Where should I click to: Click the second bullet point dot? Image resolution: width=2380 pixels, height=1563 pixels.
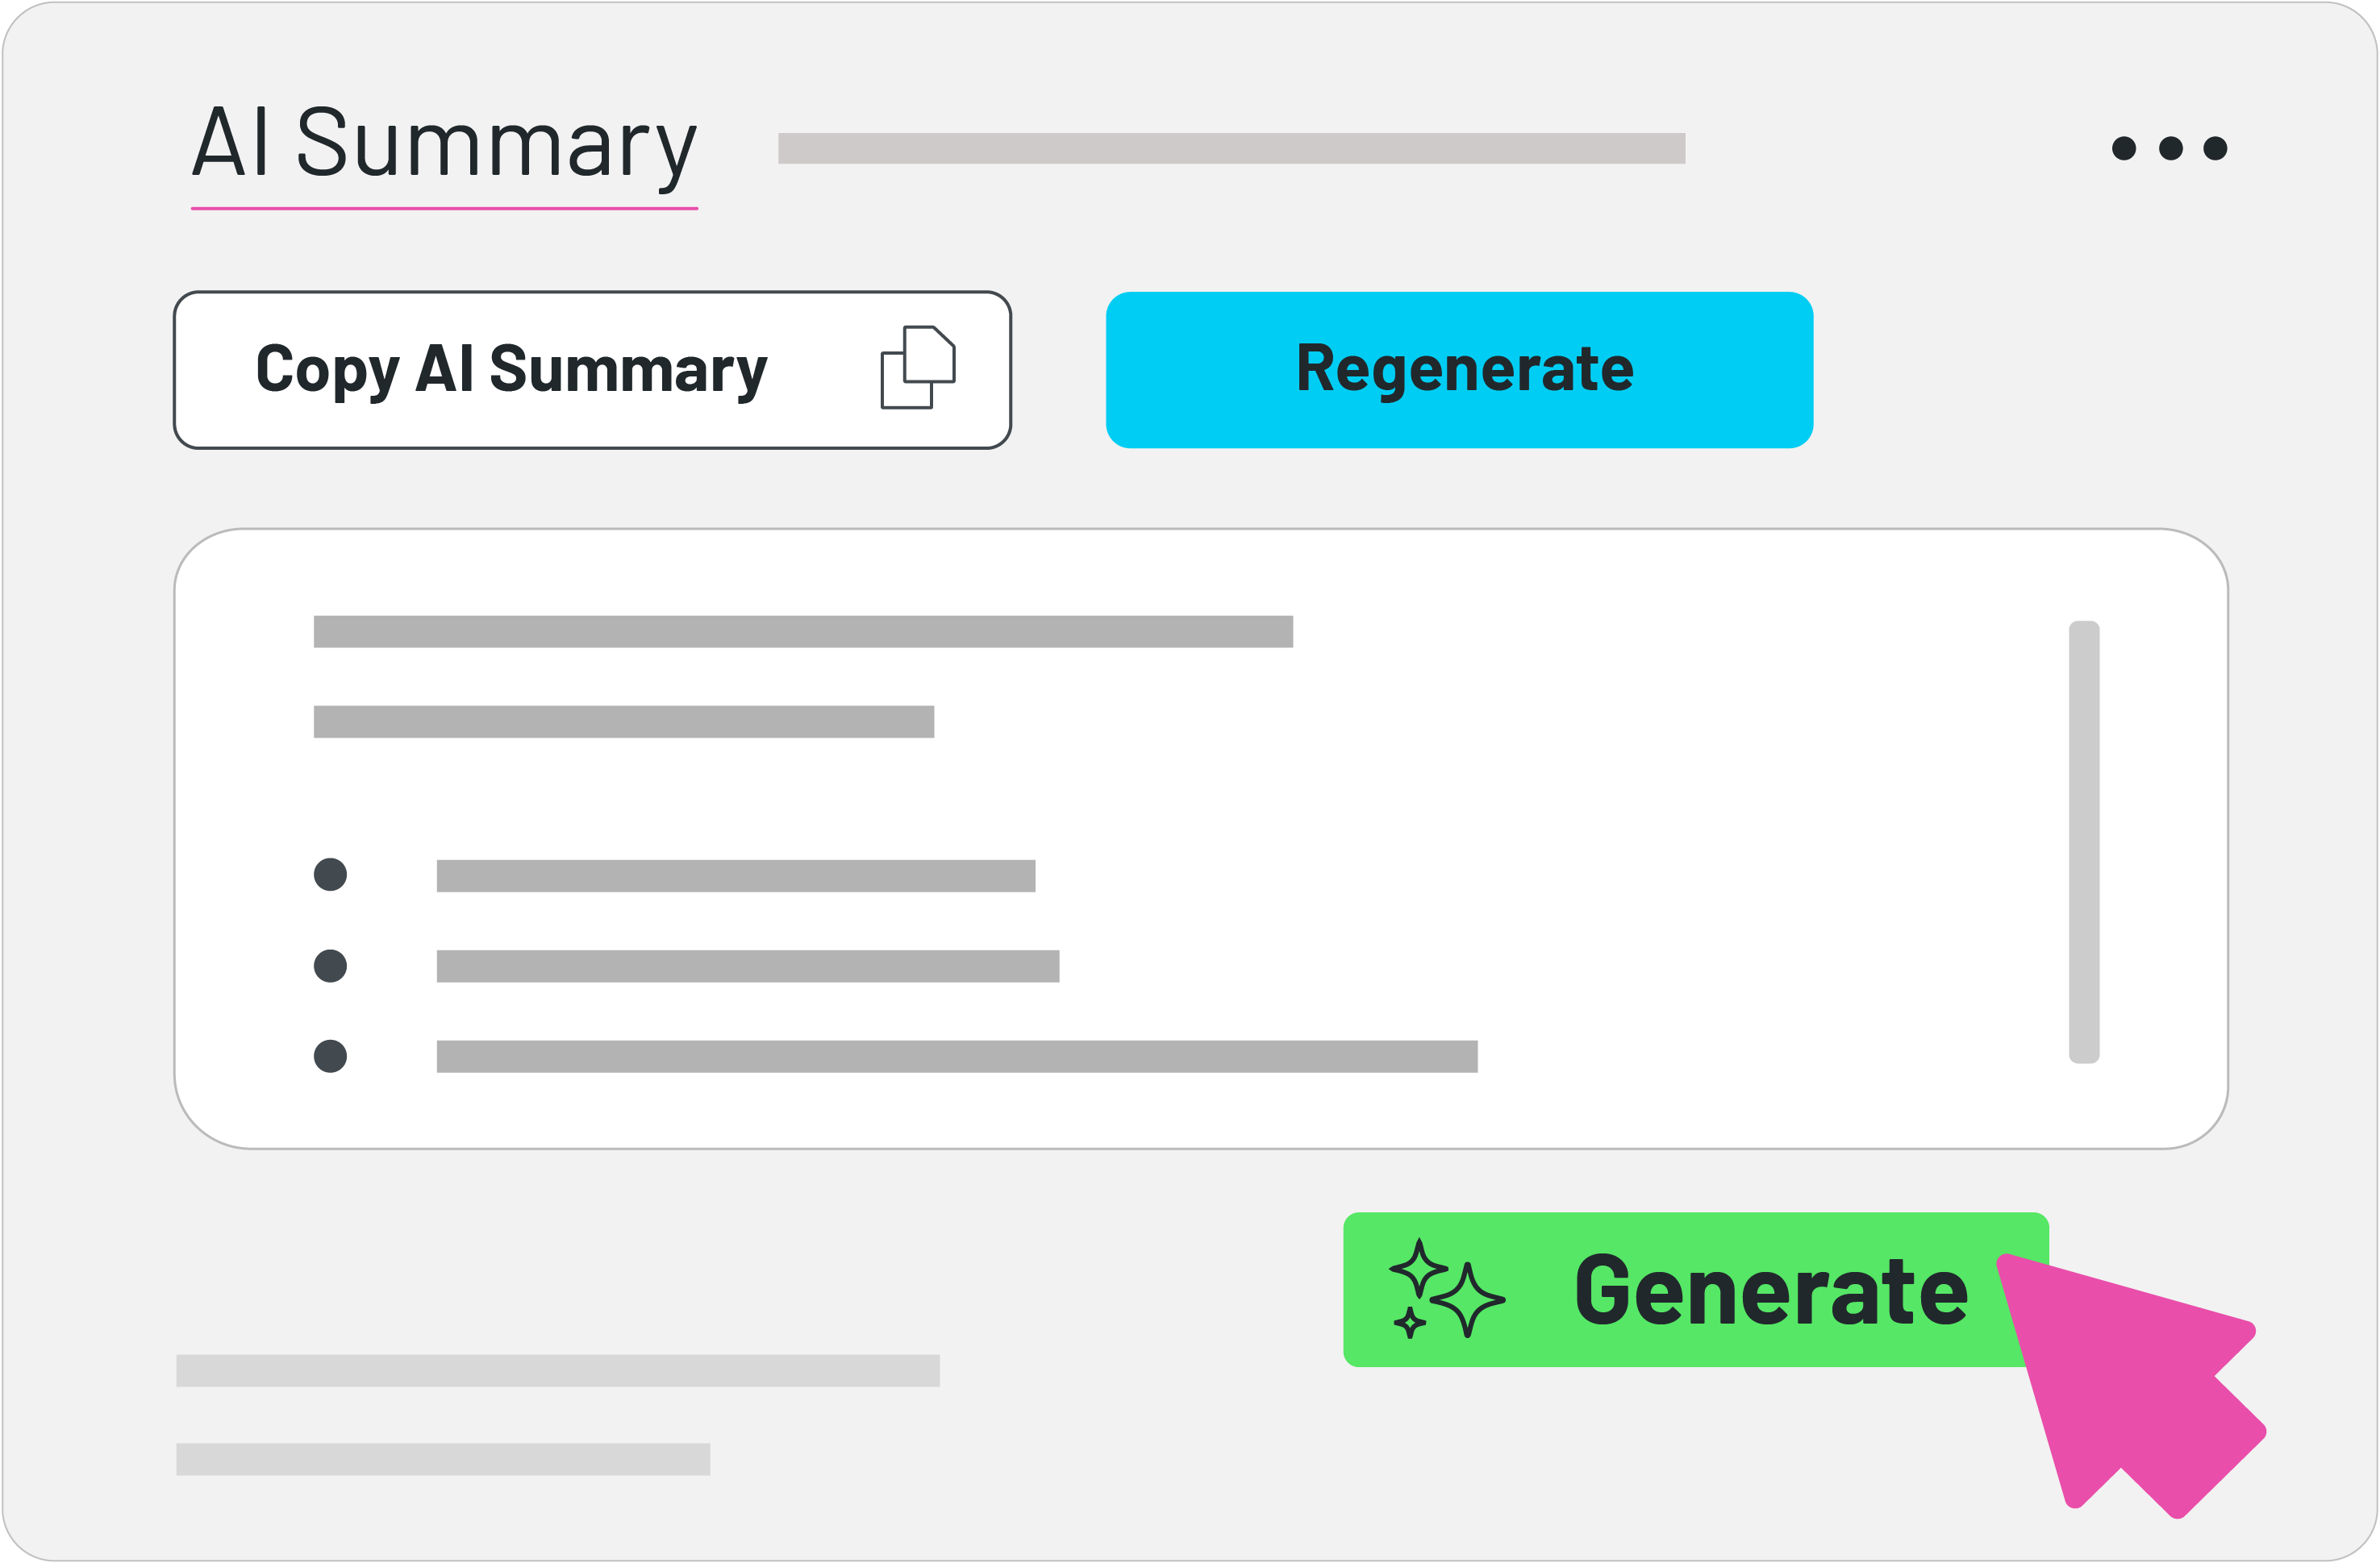coord(330,966)
